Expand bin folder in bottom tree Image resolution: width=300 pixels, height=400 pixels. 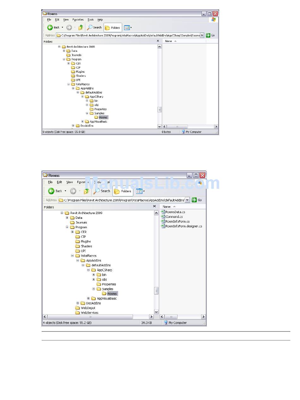tap(93, 275)
